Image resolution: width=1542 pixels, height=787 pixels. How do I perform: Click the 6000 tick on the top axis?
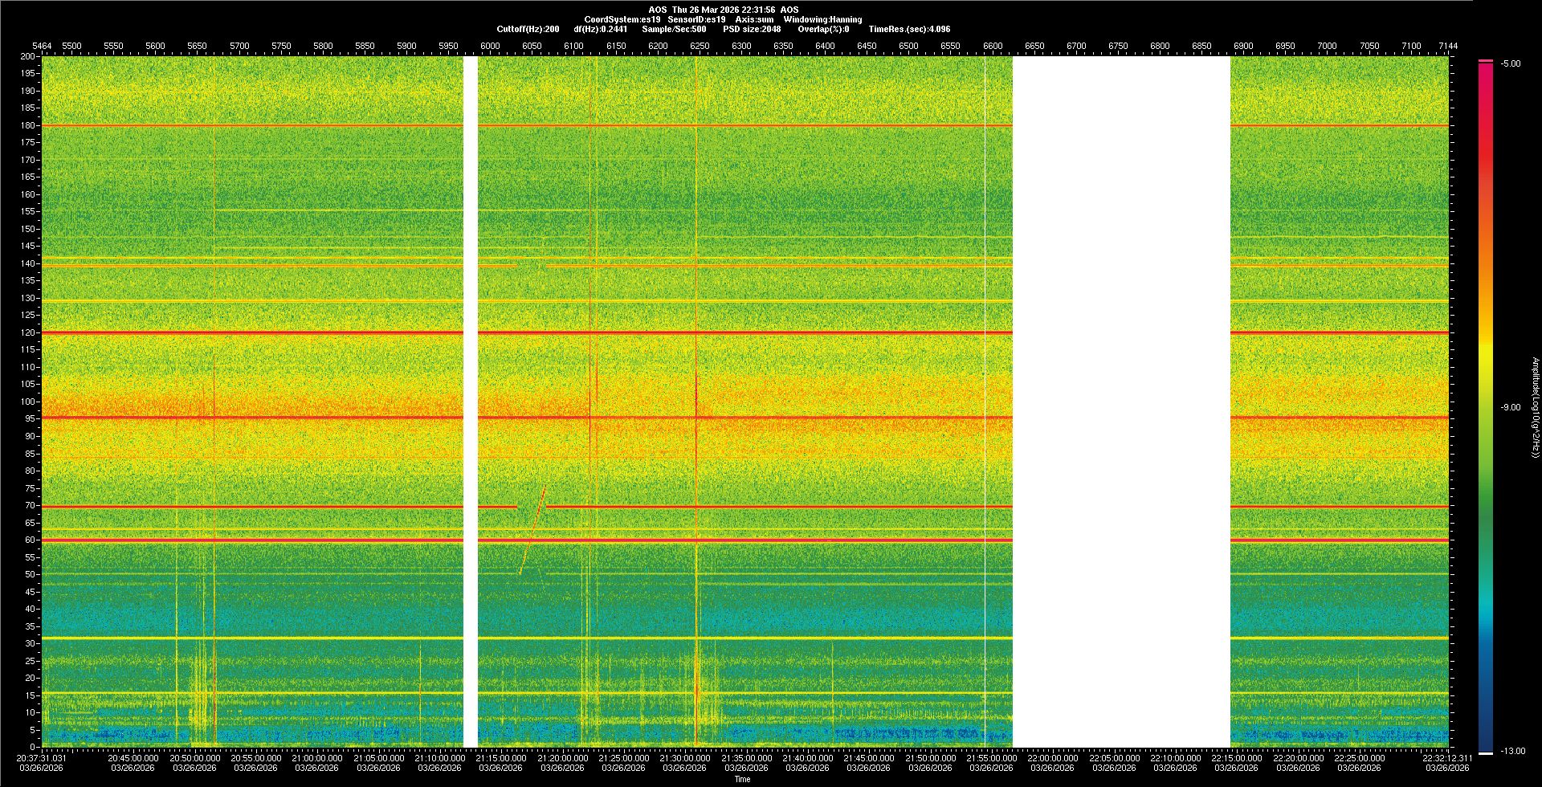[x=490, y=46]
